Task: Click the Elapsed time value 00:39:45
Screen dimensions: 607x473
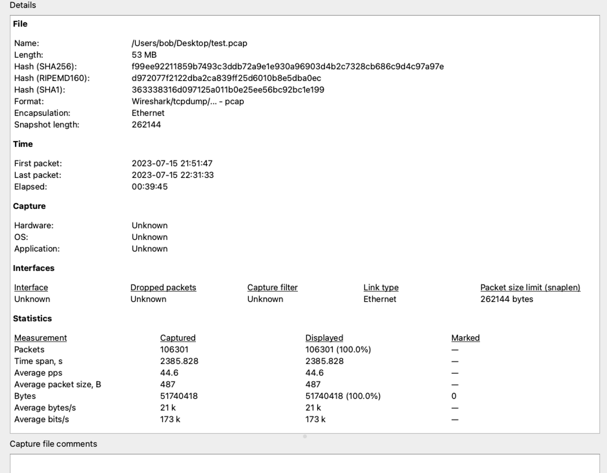Action: tap(150, 187)
